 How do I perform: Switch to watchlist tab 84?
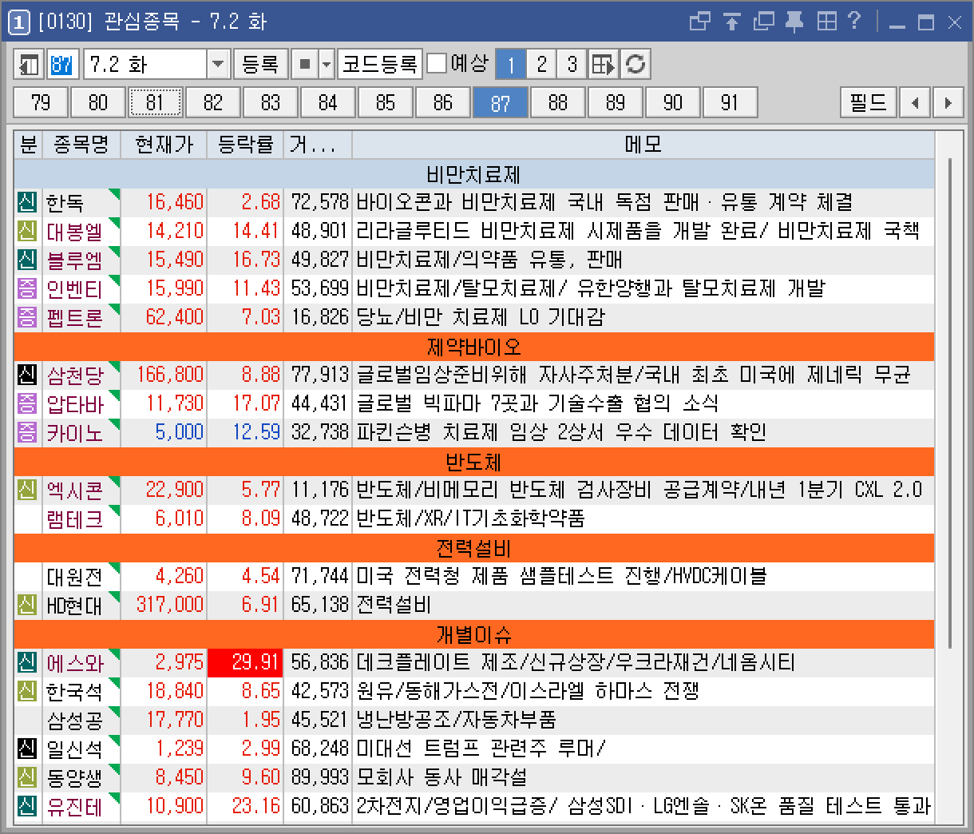click(328, 102)
